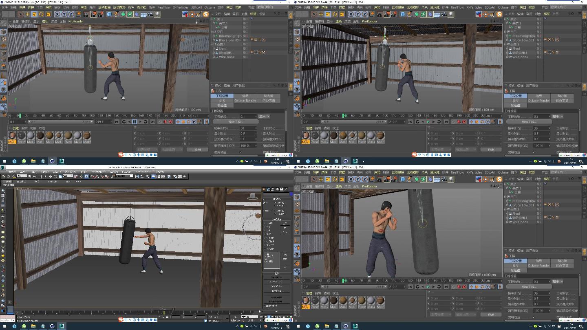Toggle Snap S icon in top-left Cinema 4D palette

click(x=3, y=89)
